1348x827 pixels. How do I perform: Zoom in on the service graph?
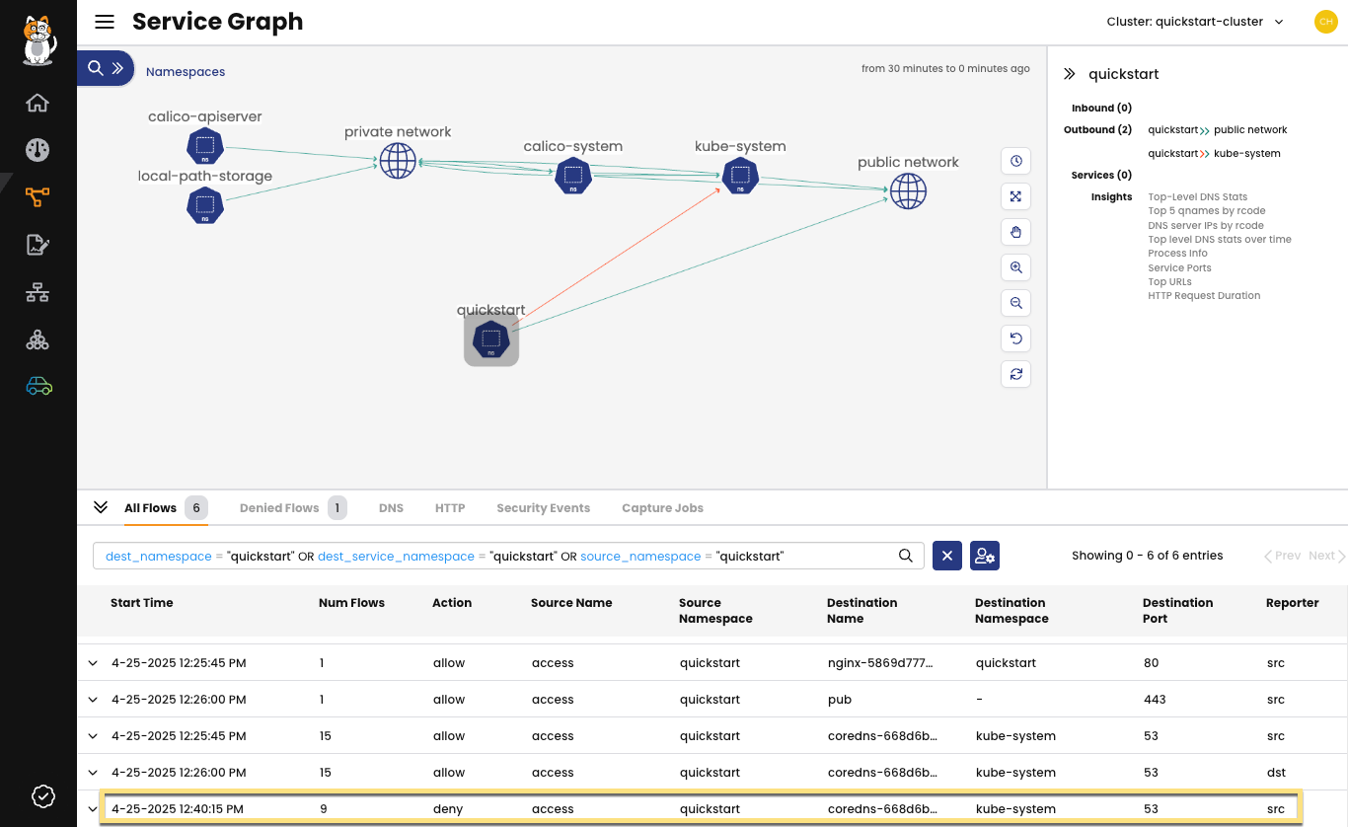(x=1015, y=267)
